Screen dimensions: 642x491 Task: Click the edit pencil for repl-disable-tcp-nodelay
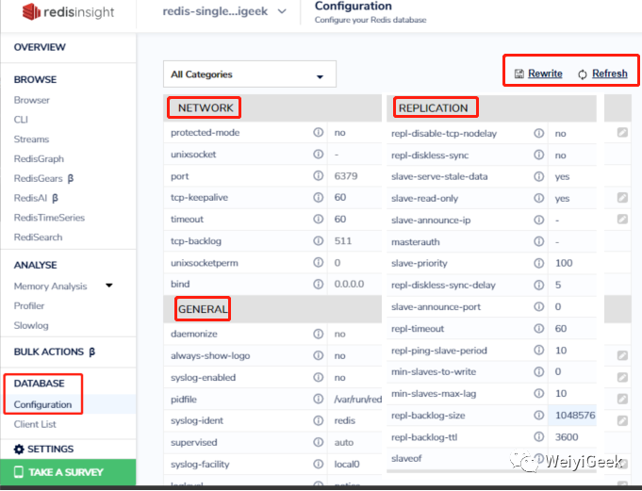click(622, 133)
